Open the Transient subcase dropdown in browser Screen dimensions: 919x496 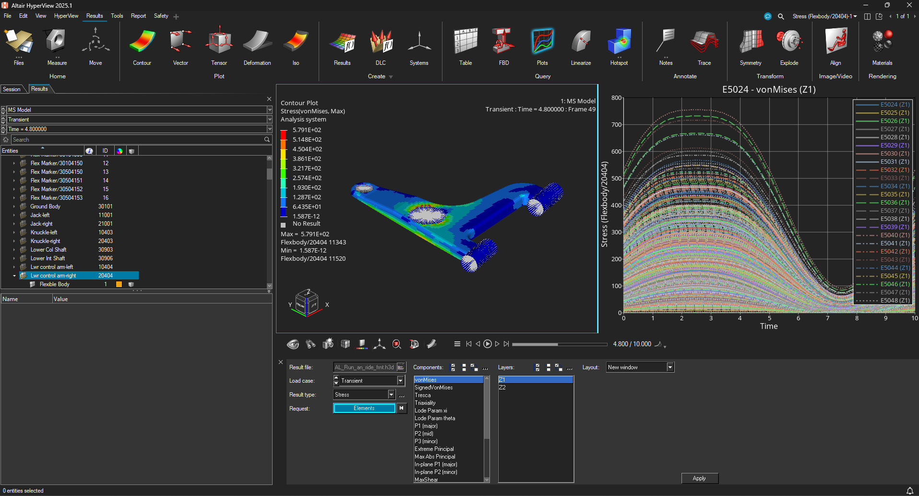(x=269, y=120)
